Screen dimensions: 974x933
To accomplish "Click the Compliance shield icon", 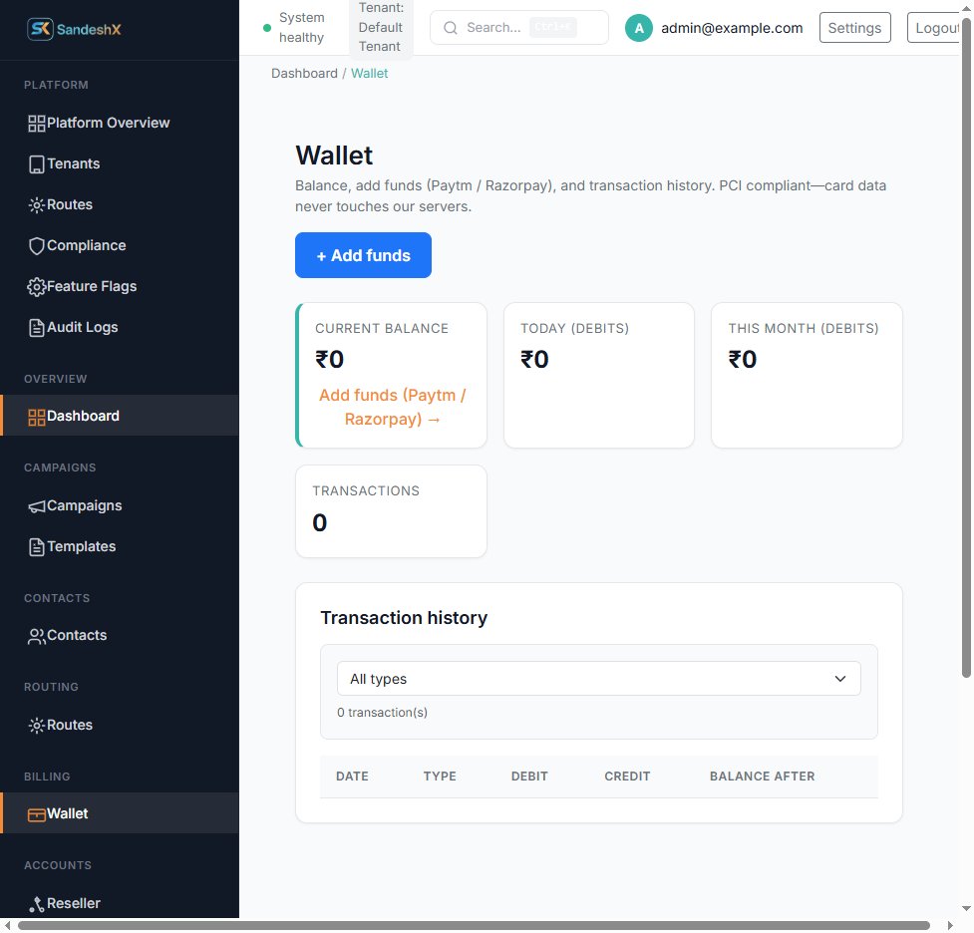I will point(37,246).
